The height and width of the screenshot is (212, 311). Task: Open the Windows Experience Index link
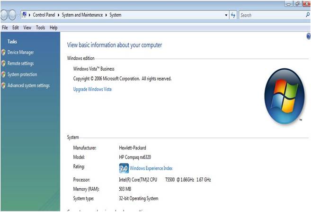[151, 168]
